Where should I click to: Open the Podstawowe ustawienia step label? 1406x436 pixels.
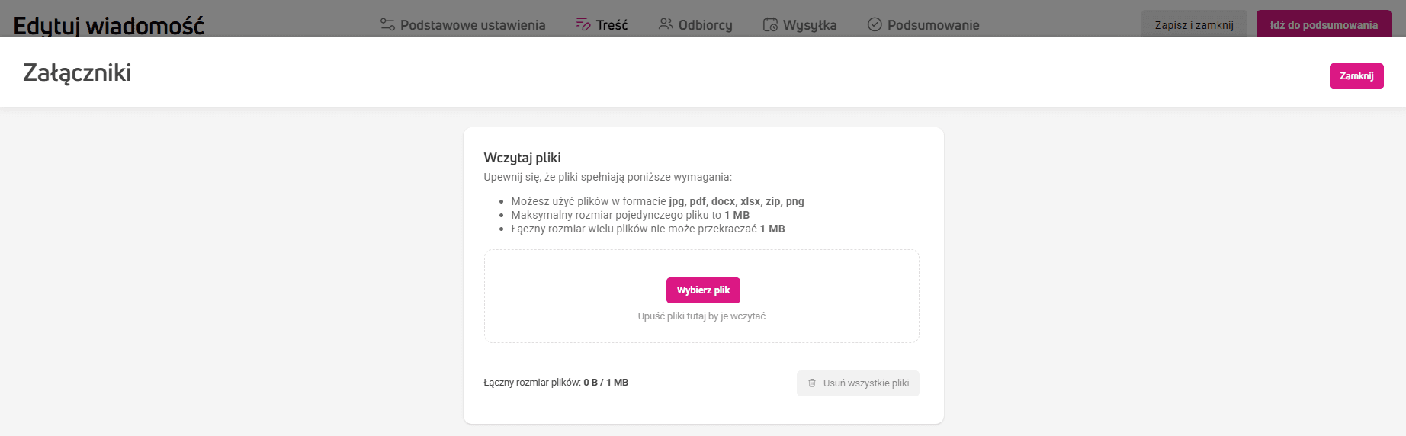[x=473, y=25]
